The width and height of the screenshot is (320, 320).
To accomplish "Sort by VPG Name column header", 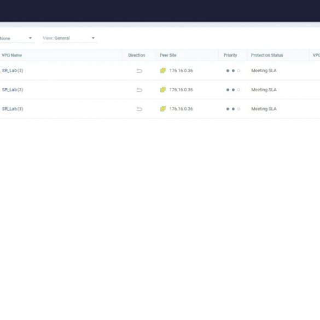I will tap(11, 55).
